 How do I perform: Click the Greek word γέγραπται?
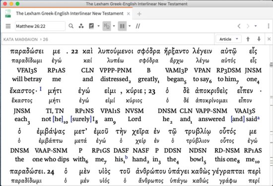[x=228, y=172]
